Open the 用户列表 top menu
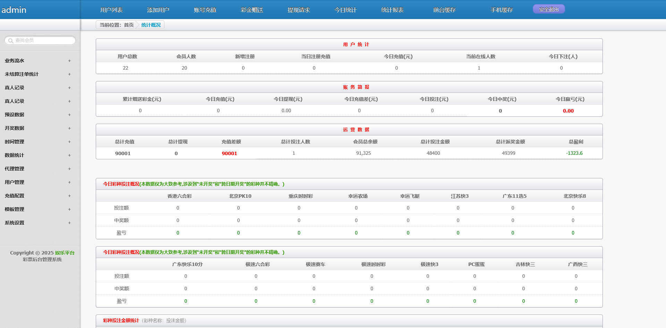 111,10
